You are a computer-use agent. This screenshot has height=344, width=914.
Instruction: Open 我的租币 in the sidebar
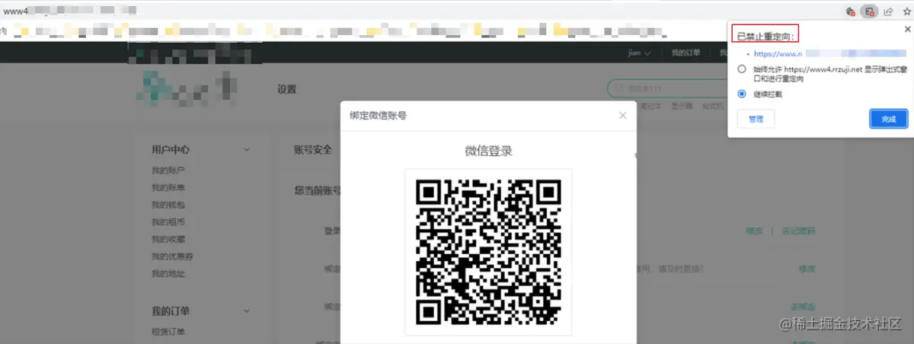(x=168, y=222)
